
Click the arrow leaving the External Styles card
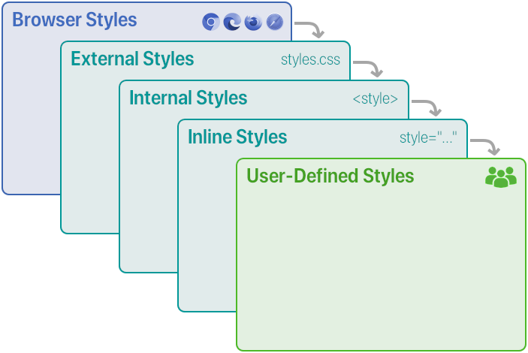tap(369, 68)
